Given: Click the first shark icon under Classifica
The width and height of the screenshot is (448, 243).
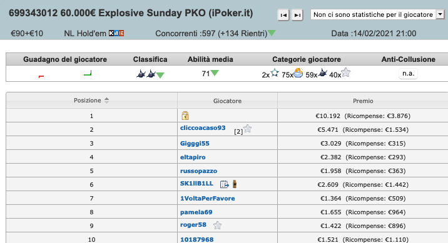Looking at the screenshot, I should 141,74.
